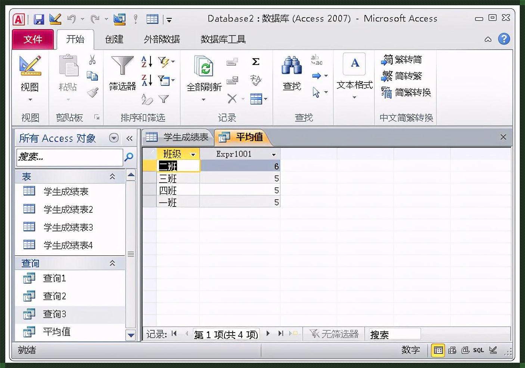Open navigation pane category dropdown

tap(114, 138)
